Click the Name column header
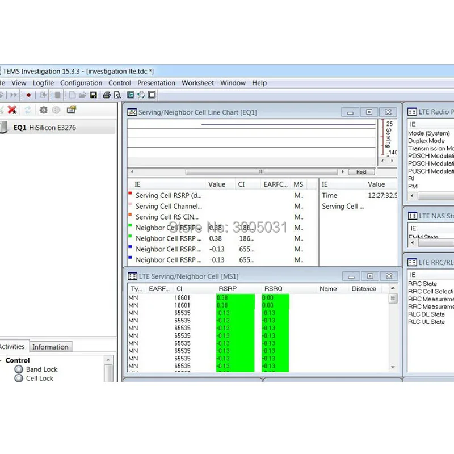Image resolution: width=454 pixels, height=454 pixels. pyautogui.click(x=328, y=289)
